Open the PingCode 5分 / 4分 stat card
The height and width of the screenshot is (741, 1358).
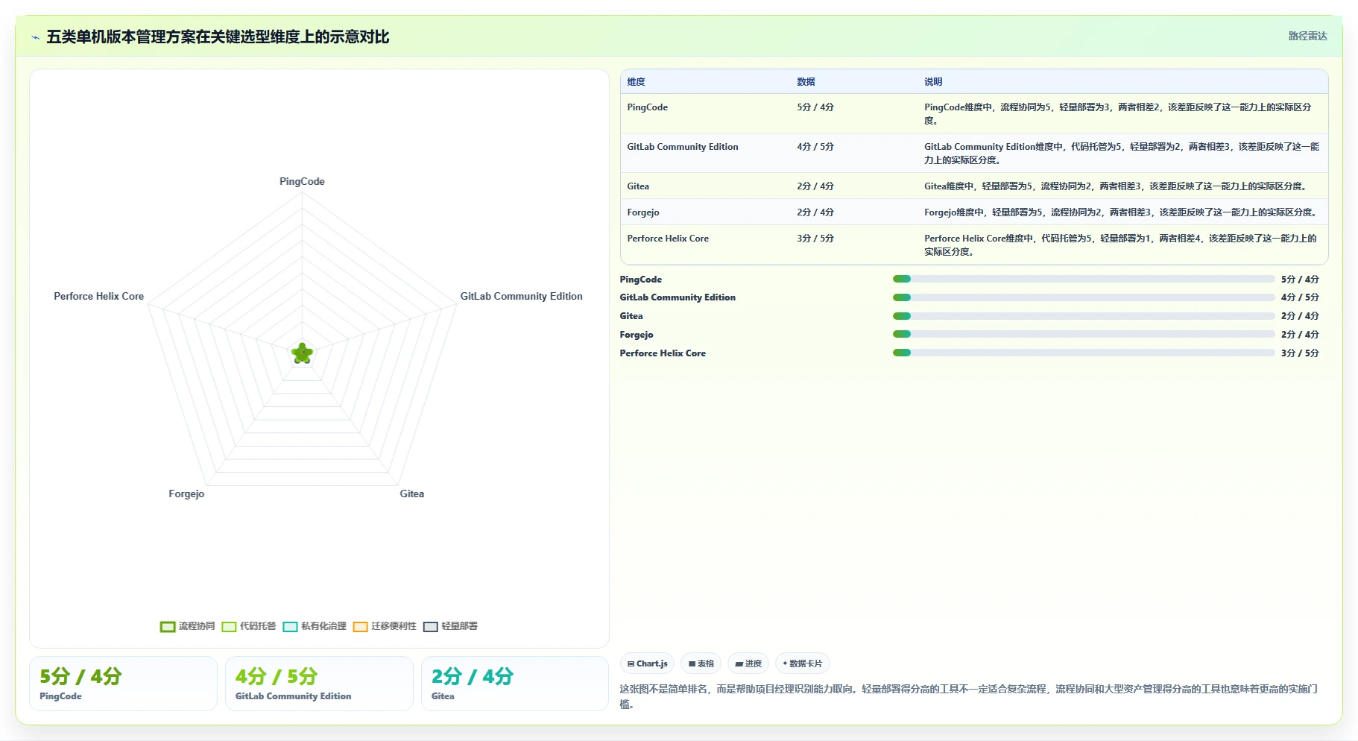pos(123,684)
